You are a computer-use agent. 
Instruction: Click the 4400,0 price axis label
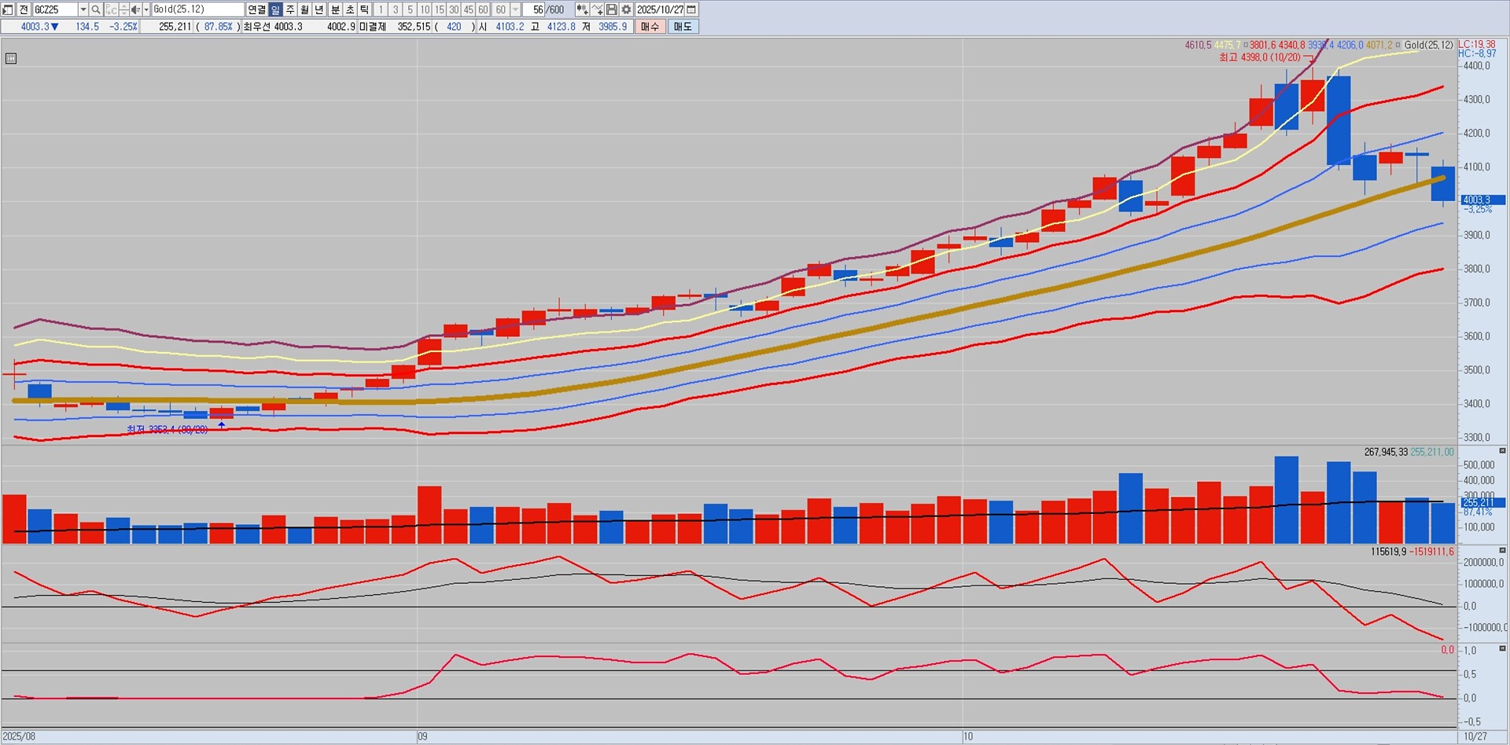point(1476,66)
